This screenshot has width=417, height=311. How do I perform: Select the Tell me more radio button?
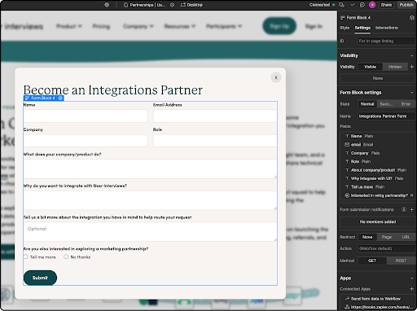(x=25, y=256)
